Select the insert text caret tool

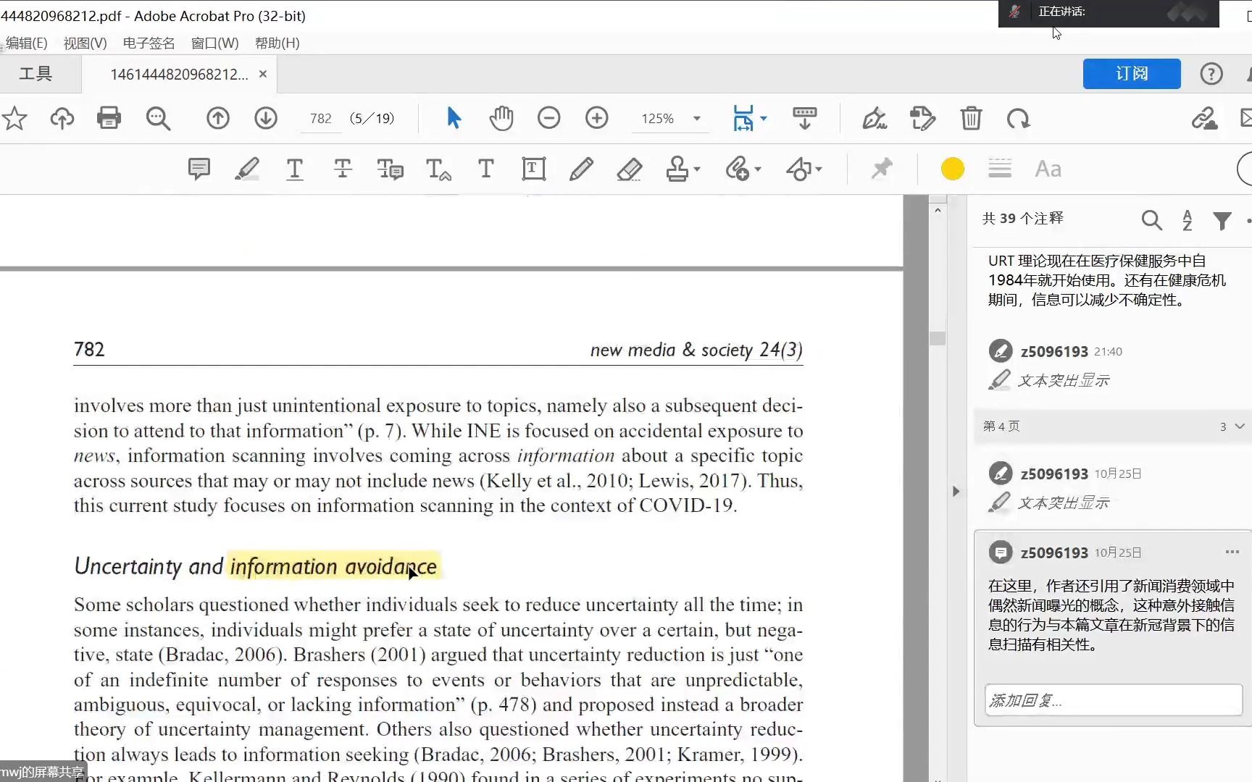point(438,169)
